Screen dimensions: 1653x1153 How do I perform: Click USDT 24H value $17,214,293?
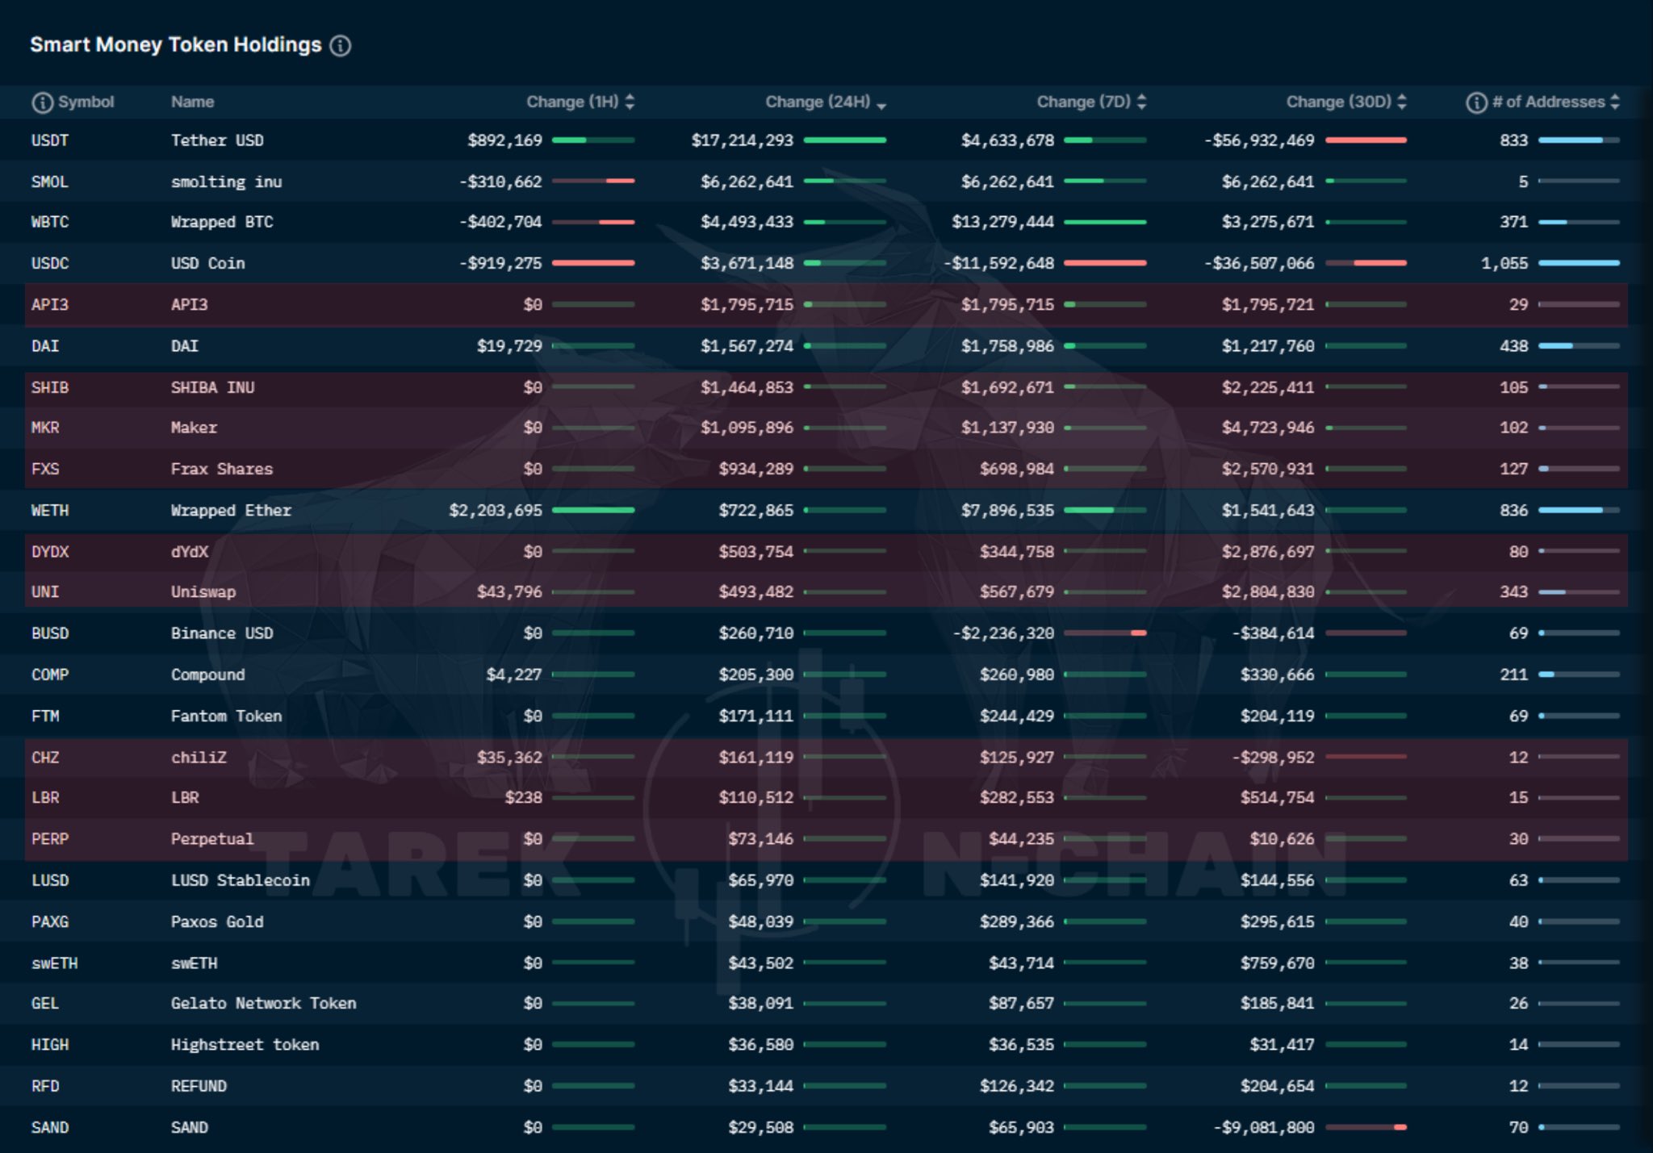click(x=743, y=140)
